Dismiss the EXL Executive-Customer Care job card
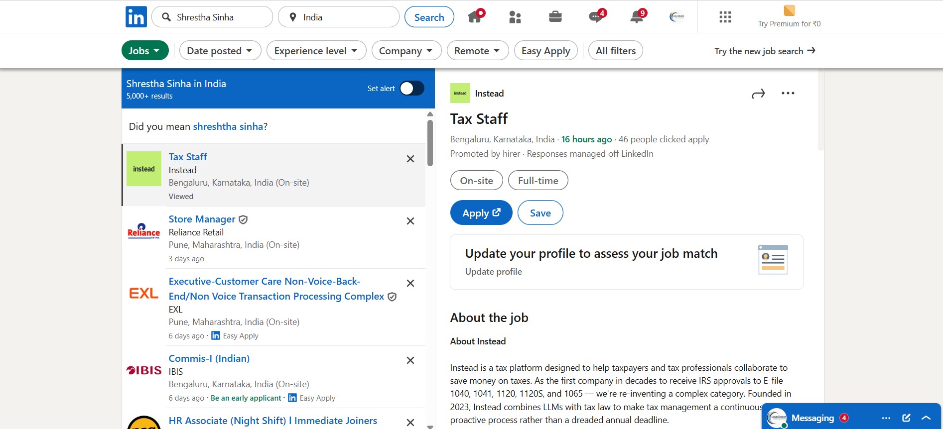This screenshot has height=429, width=943. (410, 283)
